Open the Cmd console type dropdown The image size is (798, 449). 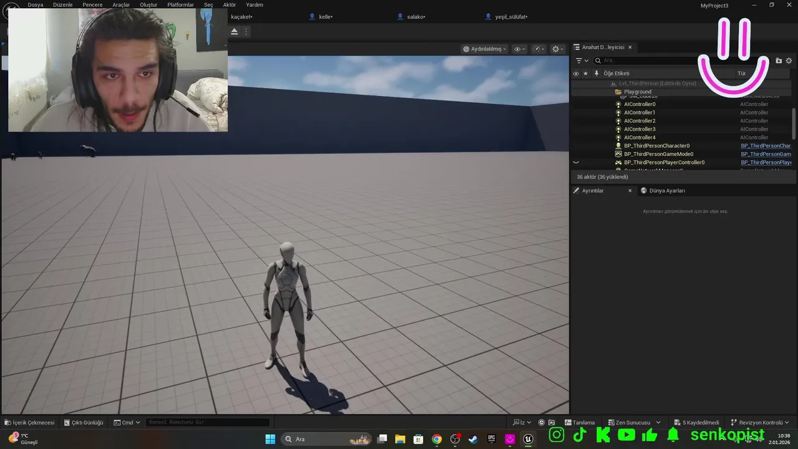click(127, 422)
